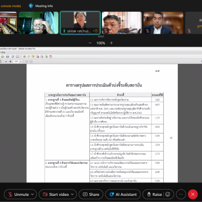This screenshot has width=202, height=202.
Task: Click the warning icon on sirirak's tile
Action: point(97,31)
